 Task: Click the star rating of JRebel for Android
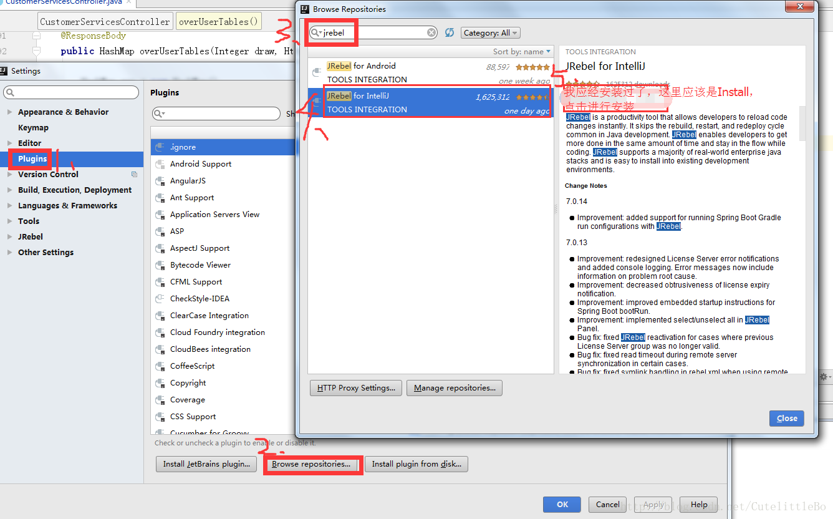[x=532, y=67]
